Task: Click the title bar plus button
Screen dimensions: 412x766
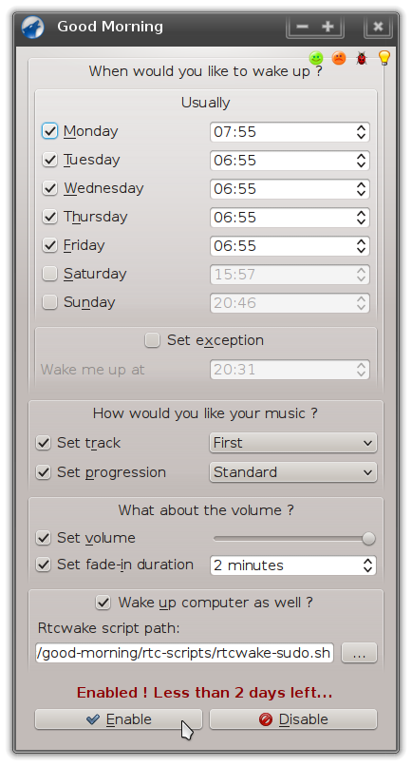Action: (328, 27)
